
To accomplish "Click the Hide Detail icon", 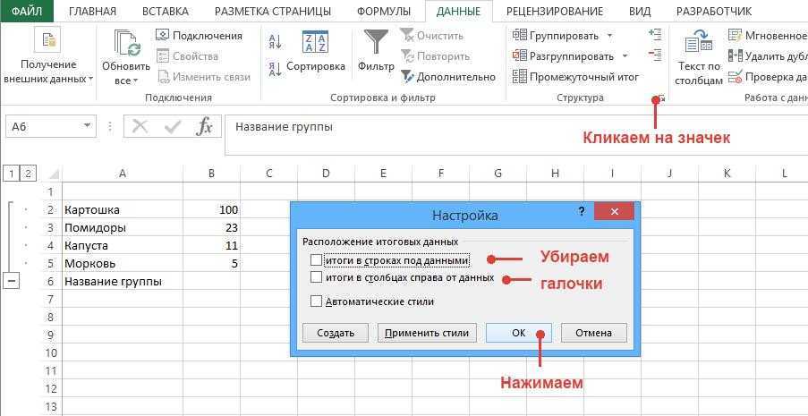I will click(655, 54).
